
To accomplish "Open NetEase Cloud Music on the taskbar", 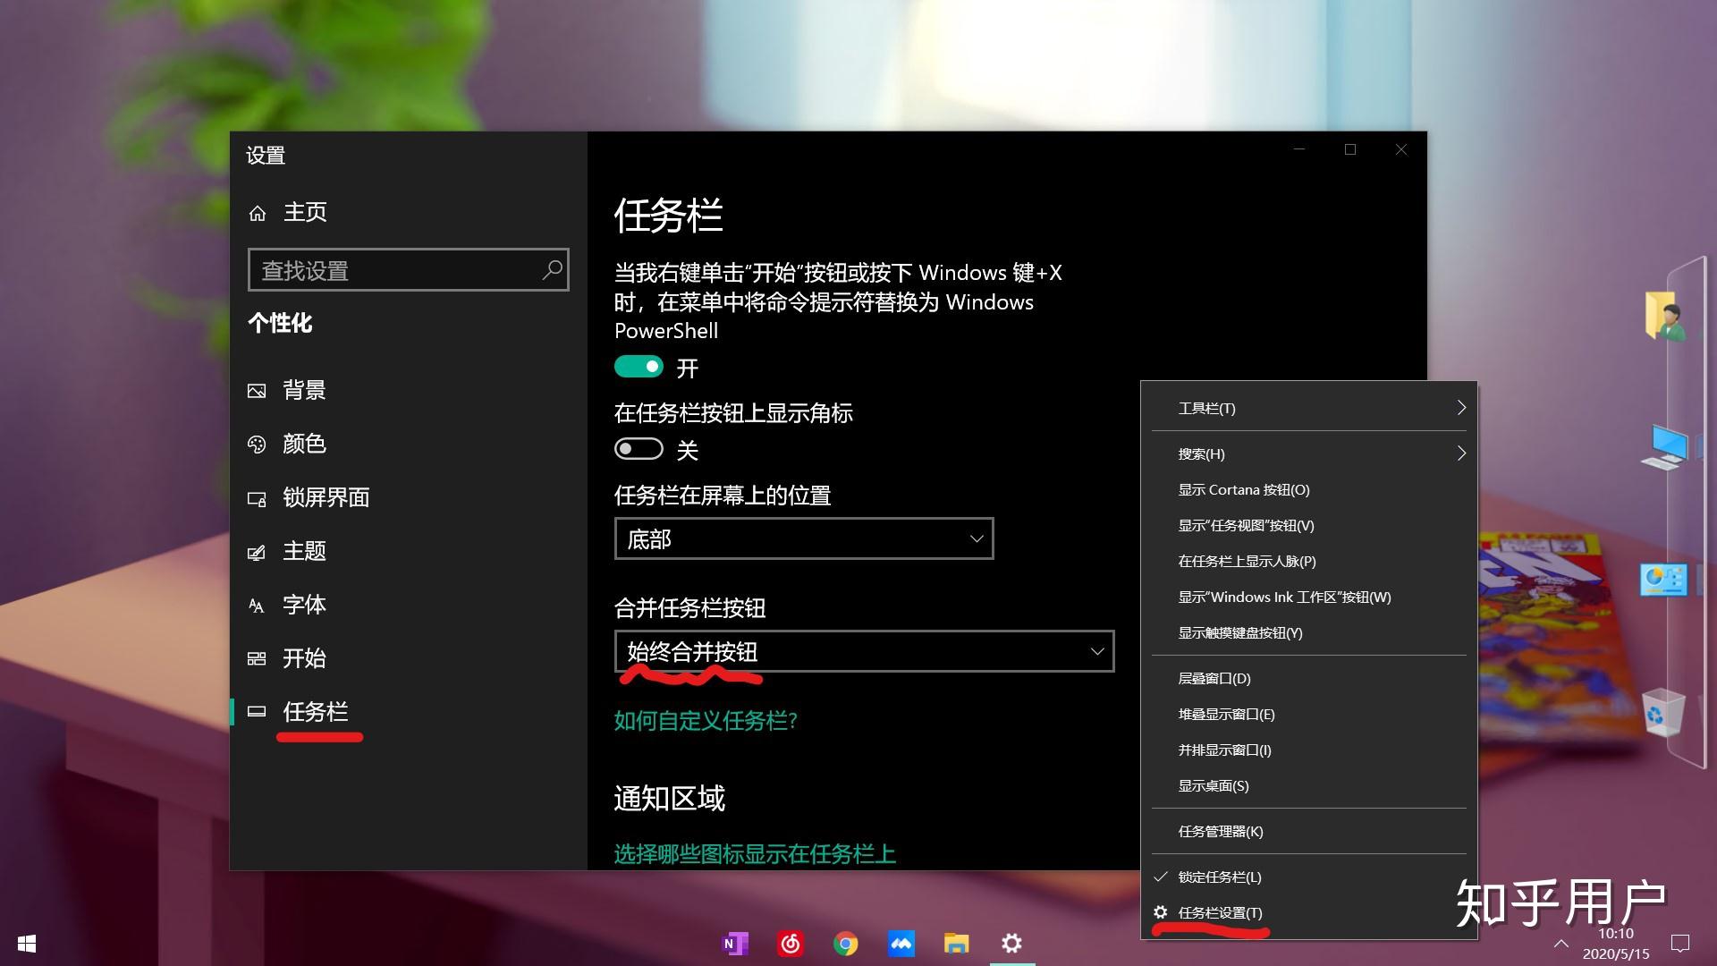I will coord(791,944).
